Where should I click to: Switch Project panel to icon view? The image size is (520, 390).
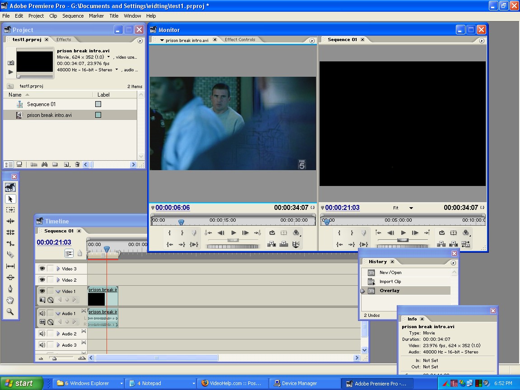[19, 164]
